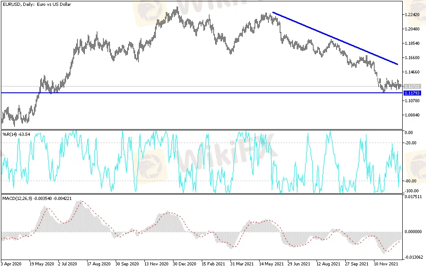The width and height of the screenshot is (426, 269).
Task: Click the '14 May 2021' date label
Action: click(271, 264)
